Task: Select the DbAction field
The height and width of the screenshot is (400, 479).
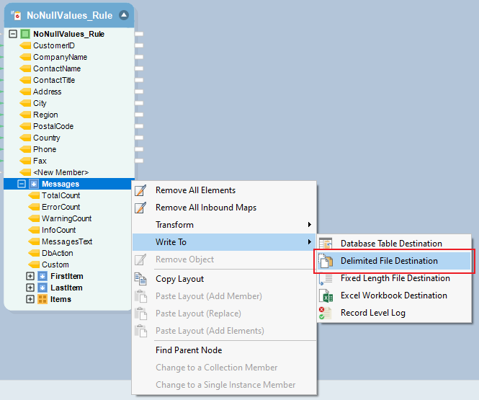Action: [57, 253]
